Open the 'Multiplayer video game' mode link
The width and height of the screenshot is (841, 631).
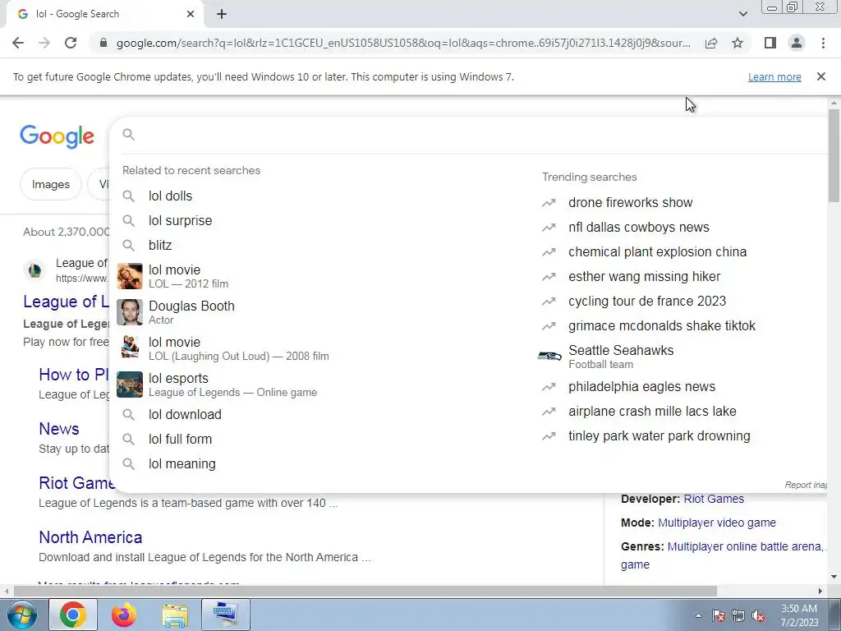716,523
